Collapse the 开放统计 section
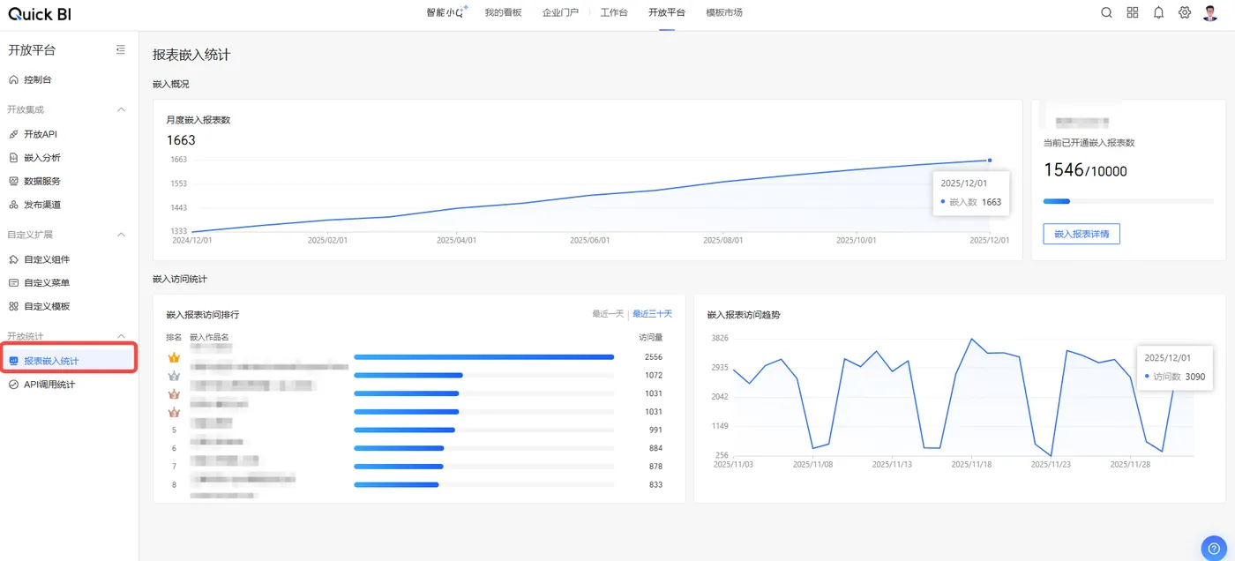1235x561 pixels. click(x=121, y=336)
